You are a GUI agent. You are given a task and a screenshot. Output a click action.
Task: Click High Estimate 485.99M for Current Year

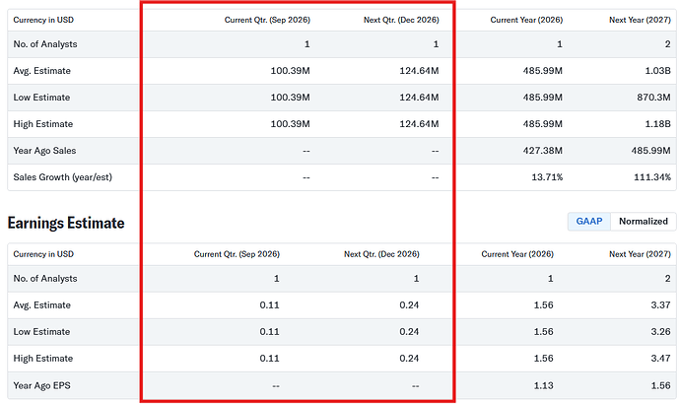(x=543, y=124)
